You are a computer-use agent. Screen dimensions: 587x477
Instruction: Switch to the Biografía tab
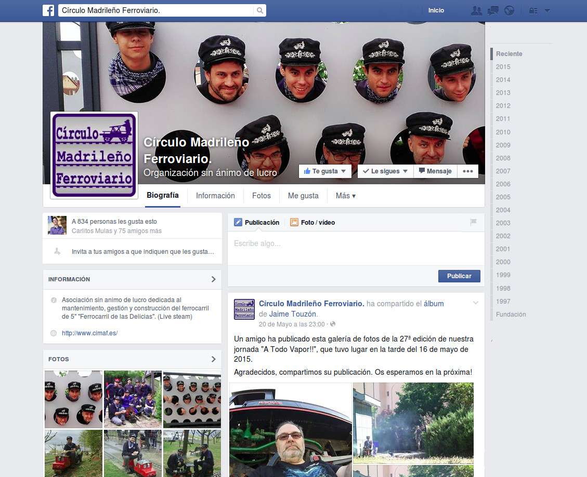point(162,196)
